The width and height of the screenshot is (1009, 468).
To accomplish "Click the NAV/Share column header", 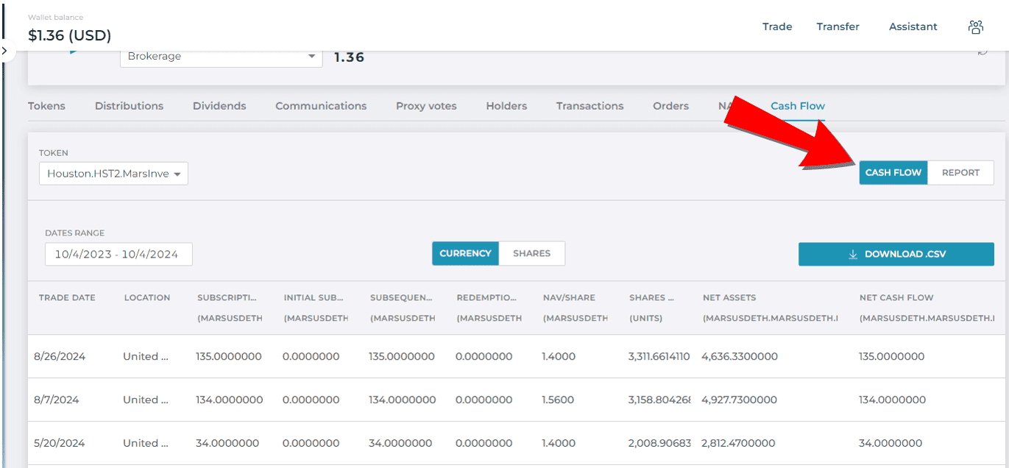I will 569,297.
